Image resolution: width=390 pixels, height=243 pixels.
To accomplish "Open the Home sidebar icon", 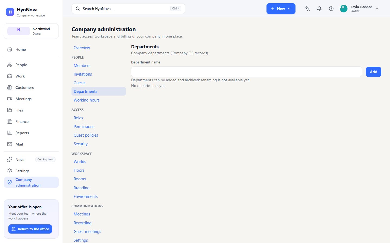I will coord(10,49).
